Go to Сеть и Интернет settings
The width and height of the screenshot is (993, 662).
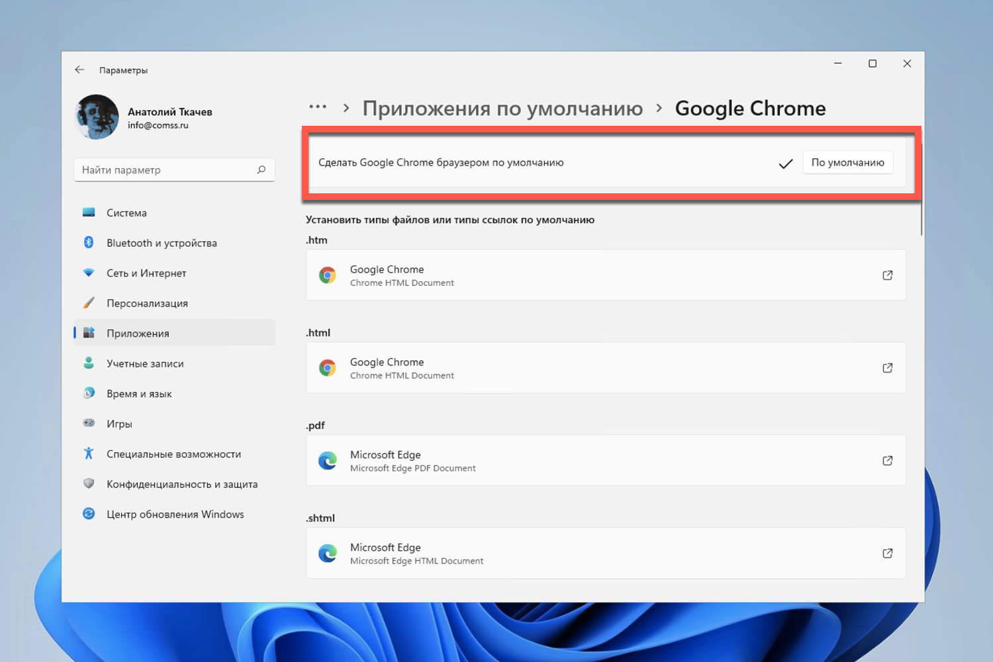(x=175, y=273)
